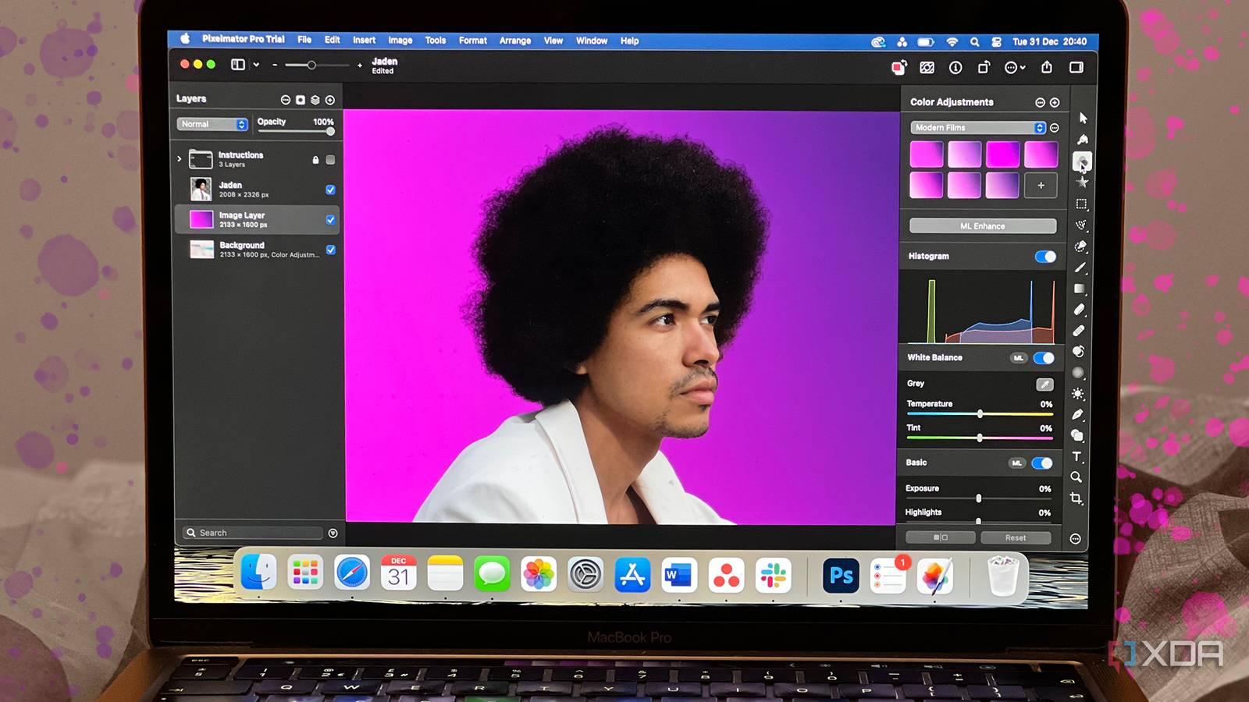Open the Modern Films preset dropdown
Viewport: 1249px width, 702px height.
coord(977,127)
